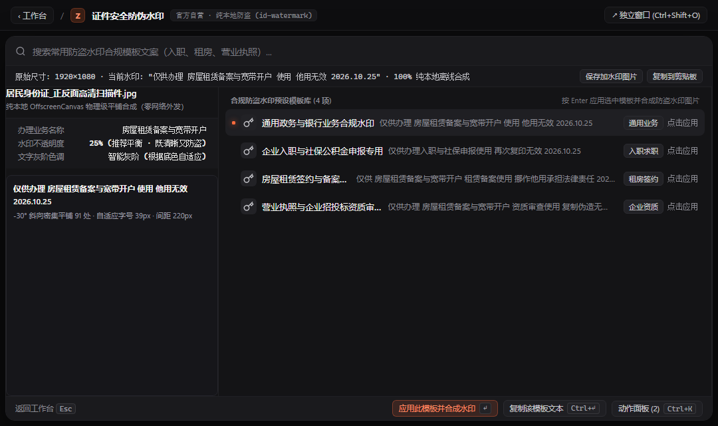Screen dimensions: 718x426
Task: Click the 按 Enter 应用选中模板 hint text
Action: point(630,101)
